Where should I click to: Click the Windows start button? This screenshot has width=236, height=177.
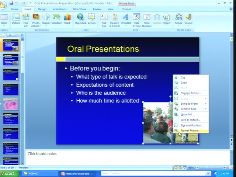[x=9, y=174]
